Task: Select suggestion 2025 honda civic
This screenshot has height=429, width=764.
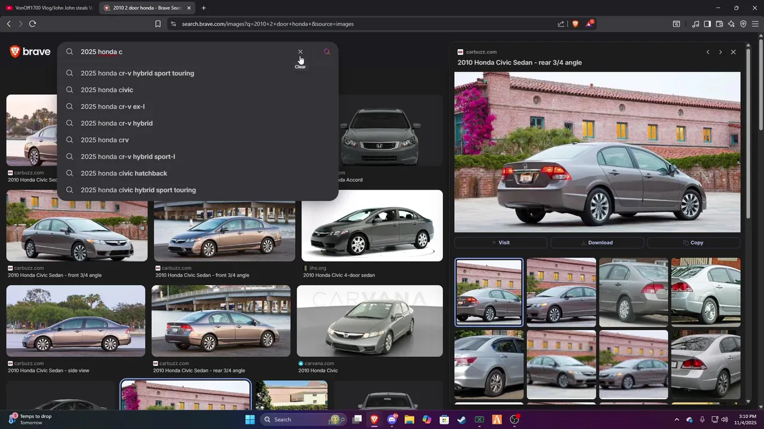Action: 198,90
